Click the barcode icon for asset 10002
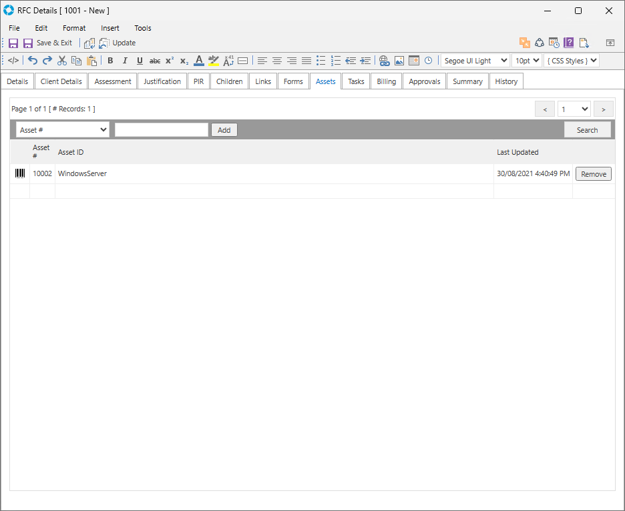This screenshot has width=625, height=511. (20, 173)
